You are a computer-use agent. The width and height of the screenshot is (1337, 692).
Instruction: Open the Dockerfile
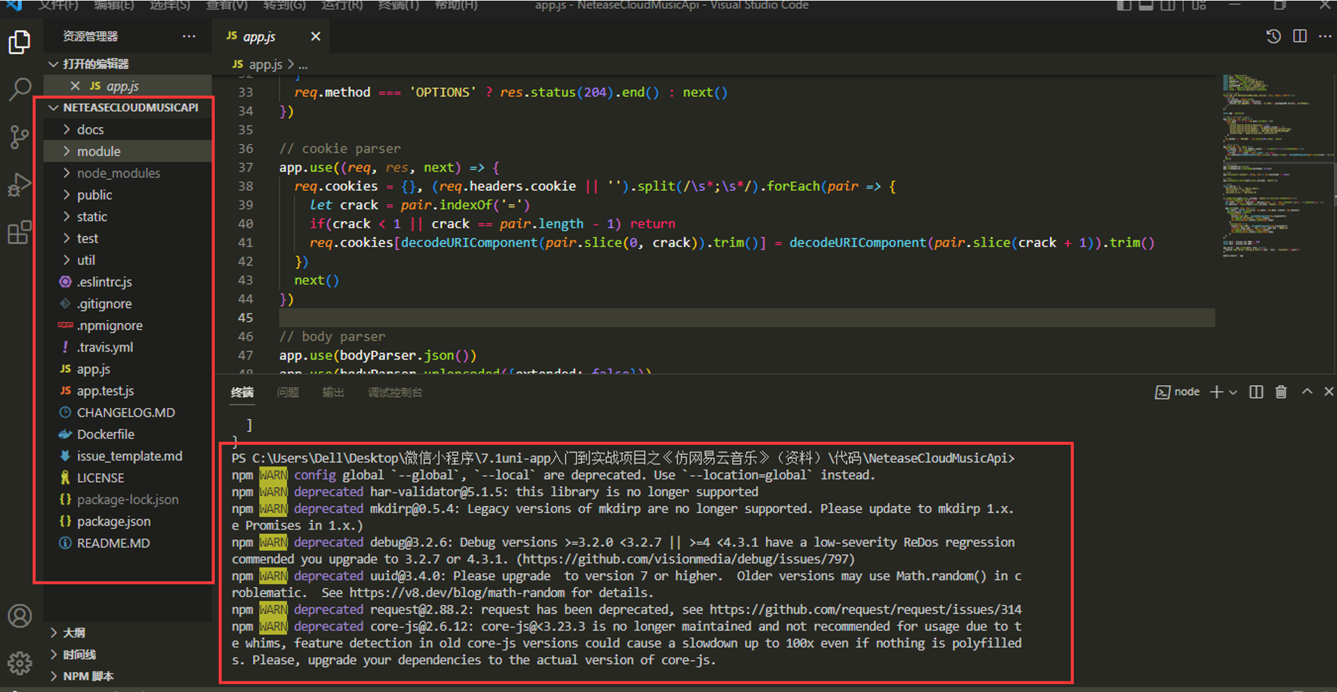129,434
